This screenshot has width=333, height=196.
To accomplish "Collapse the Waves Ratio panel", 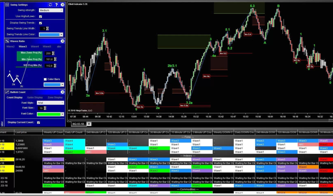I will pos(62,41).
